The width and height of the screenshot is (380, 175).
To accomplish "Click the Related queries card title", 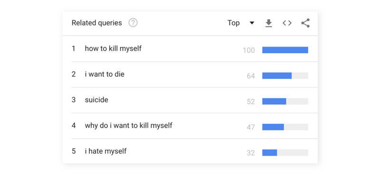I will [x=97, y=23].
